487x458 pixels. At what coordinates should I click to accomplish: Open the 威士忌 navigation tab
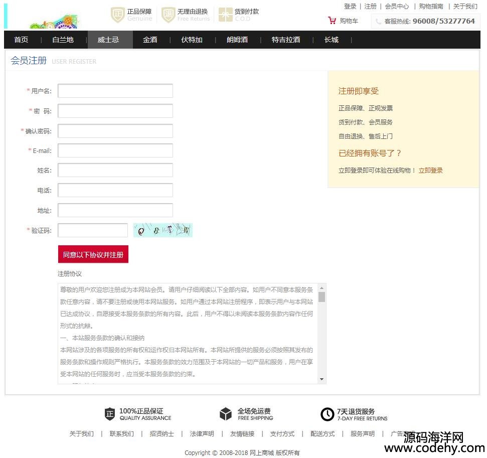click(108, 40)
